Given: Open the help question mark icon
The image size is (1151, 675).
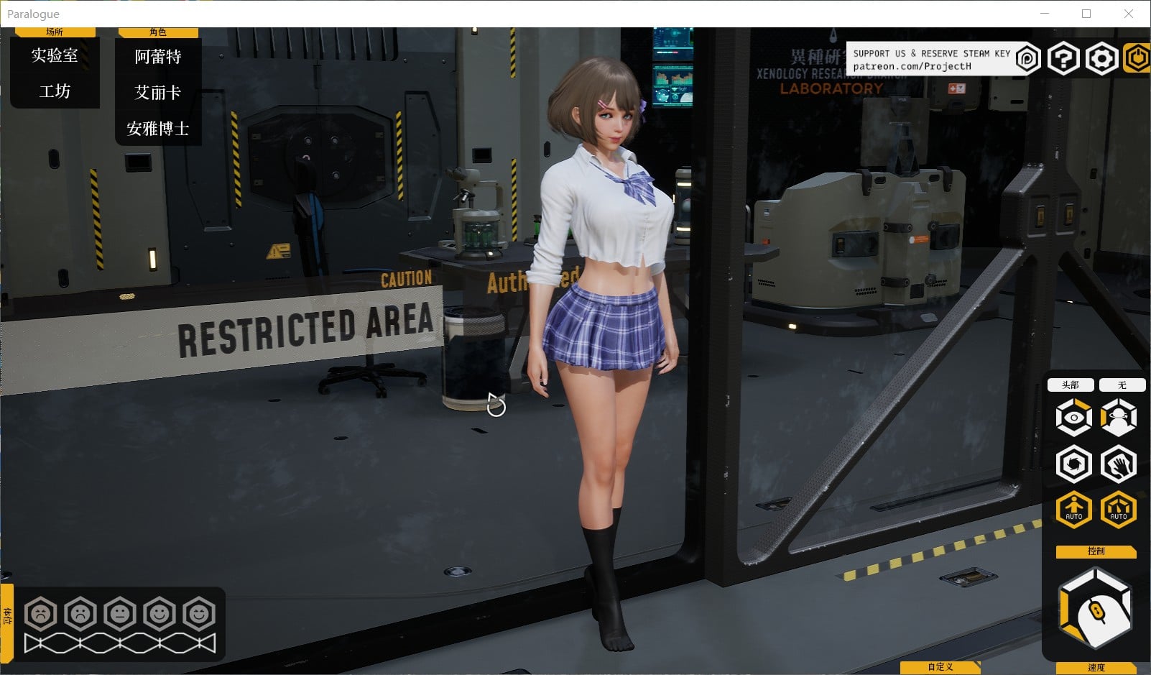Looking at the screenshot, I should coord(1063,59).
